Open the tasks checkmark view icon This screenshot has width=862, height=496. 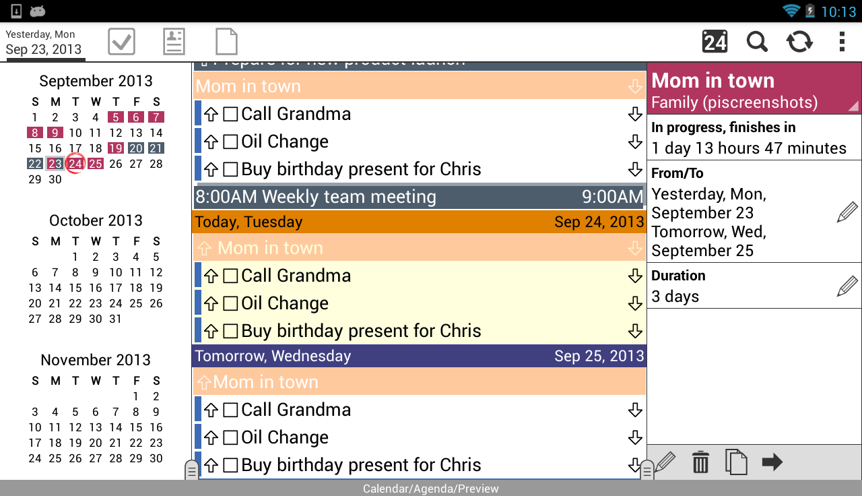coord(122,42)
